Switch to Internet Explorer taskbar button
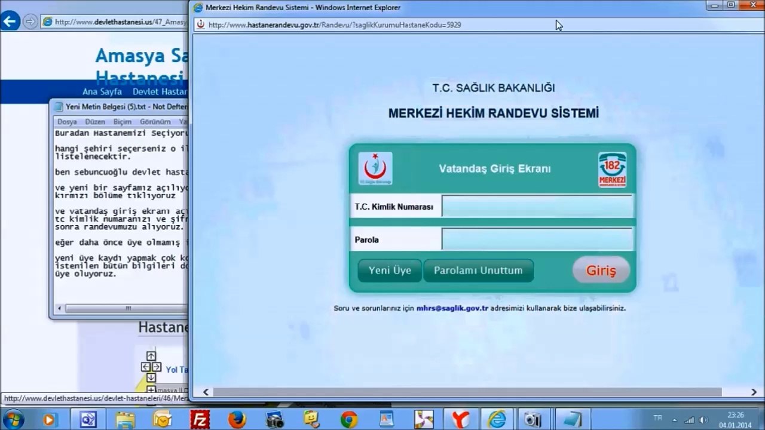 (497, 420)
